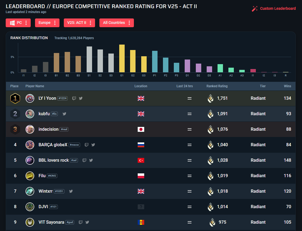Click the Custom Leaderboard wand icon
This screenshot has height=231, width=302.
click(x=254, y=9)
